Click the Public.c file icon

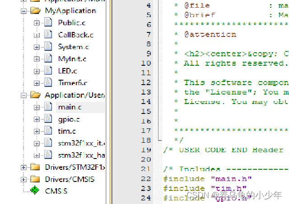48,23
